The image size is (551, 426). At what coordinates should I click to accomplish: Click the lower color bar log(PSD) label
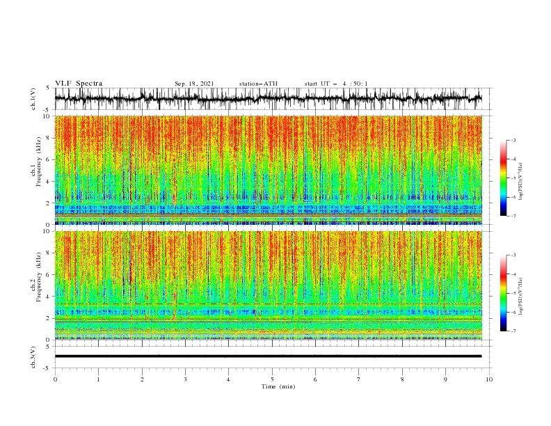(x=520, y=297)
